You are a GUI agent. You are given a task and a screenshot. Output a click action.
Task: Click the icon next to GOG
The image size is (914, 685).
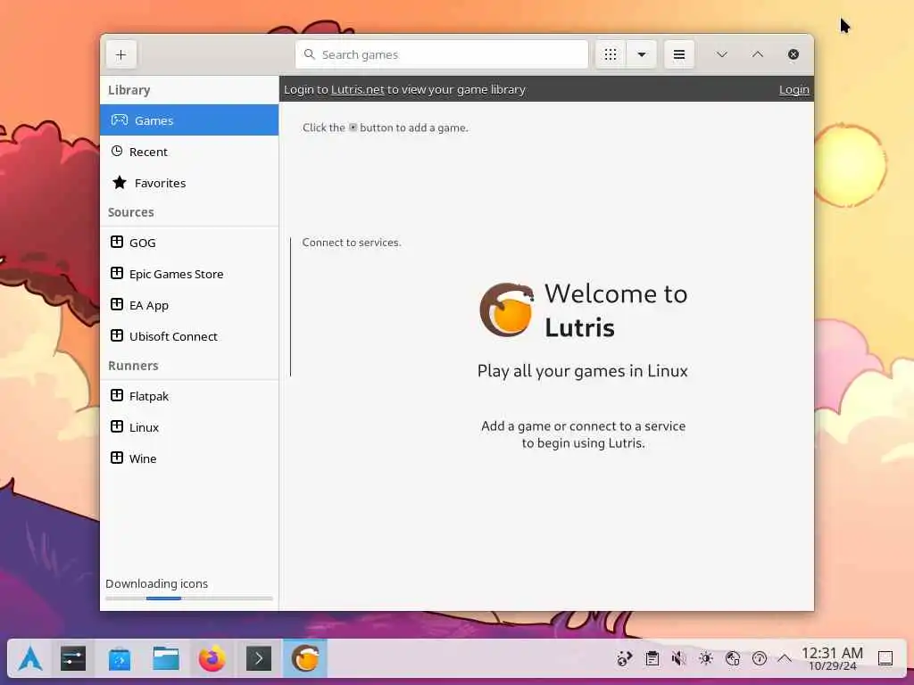tap(117, 242)
